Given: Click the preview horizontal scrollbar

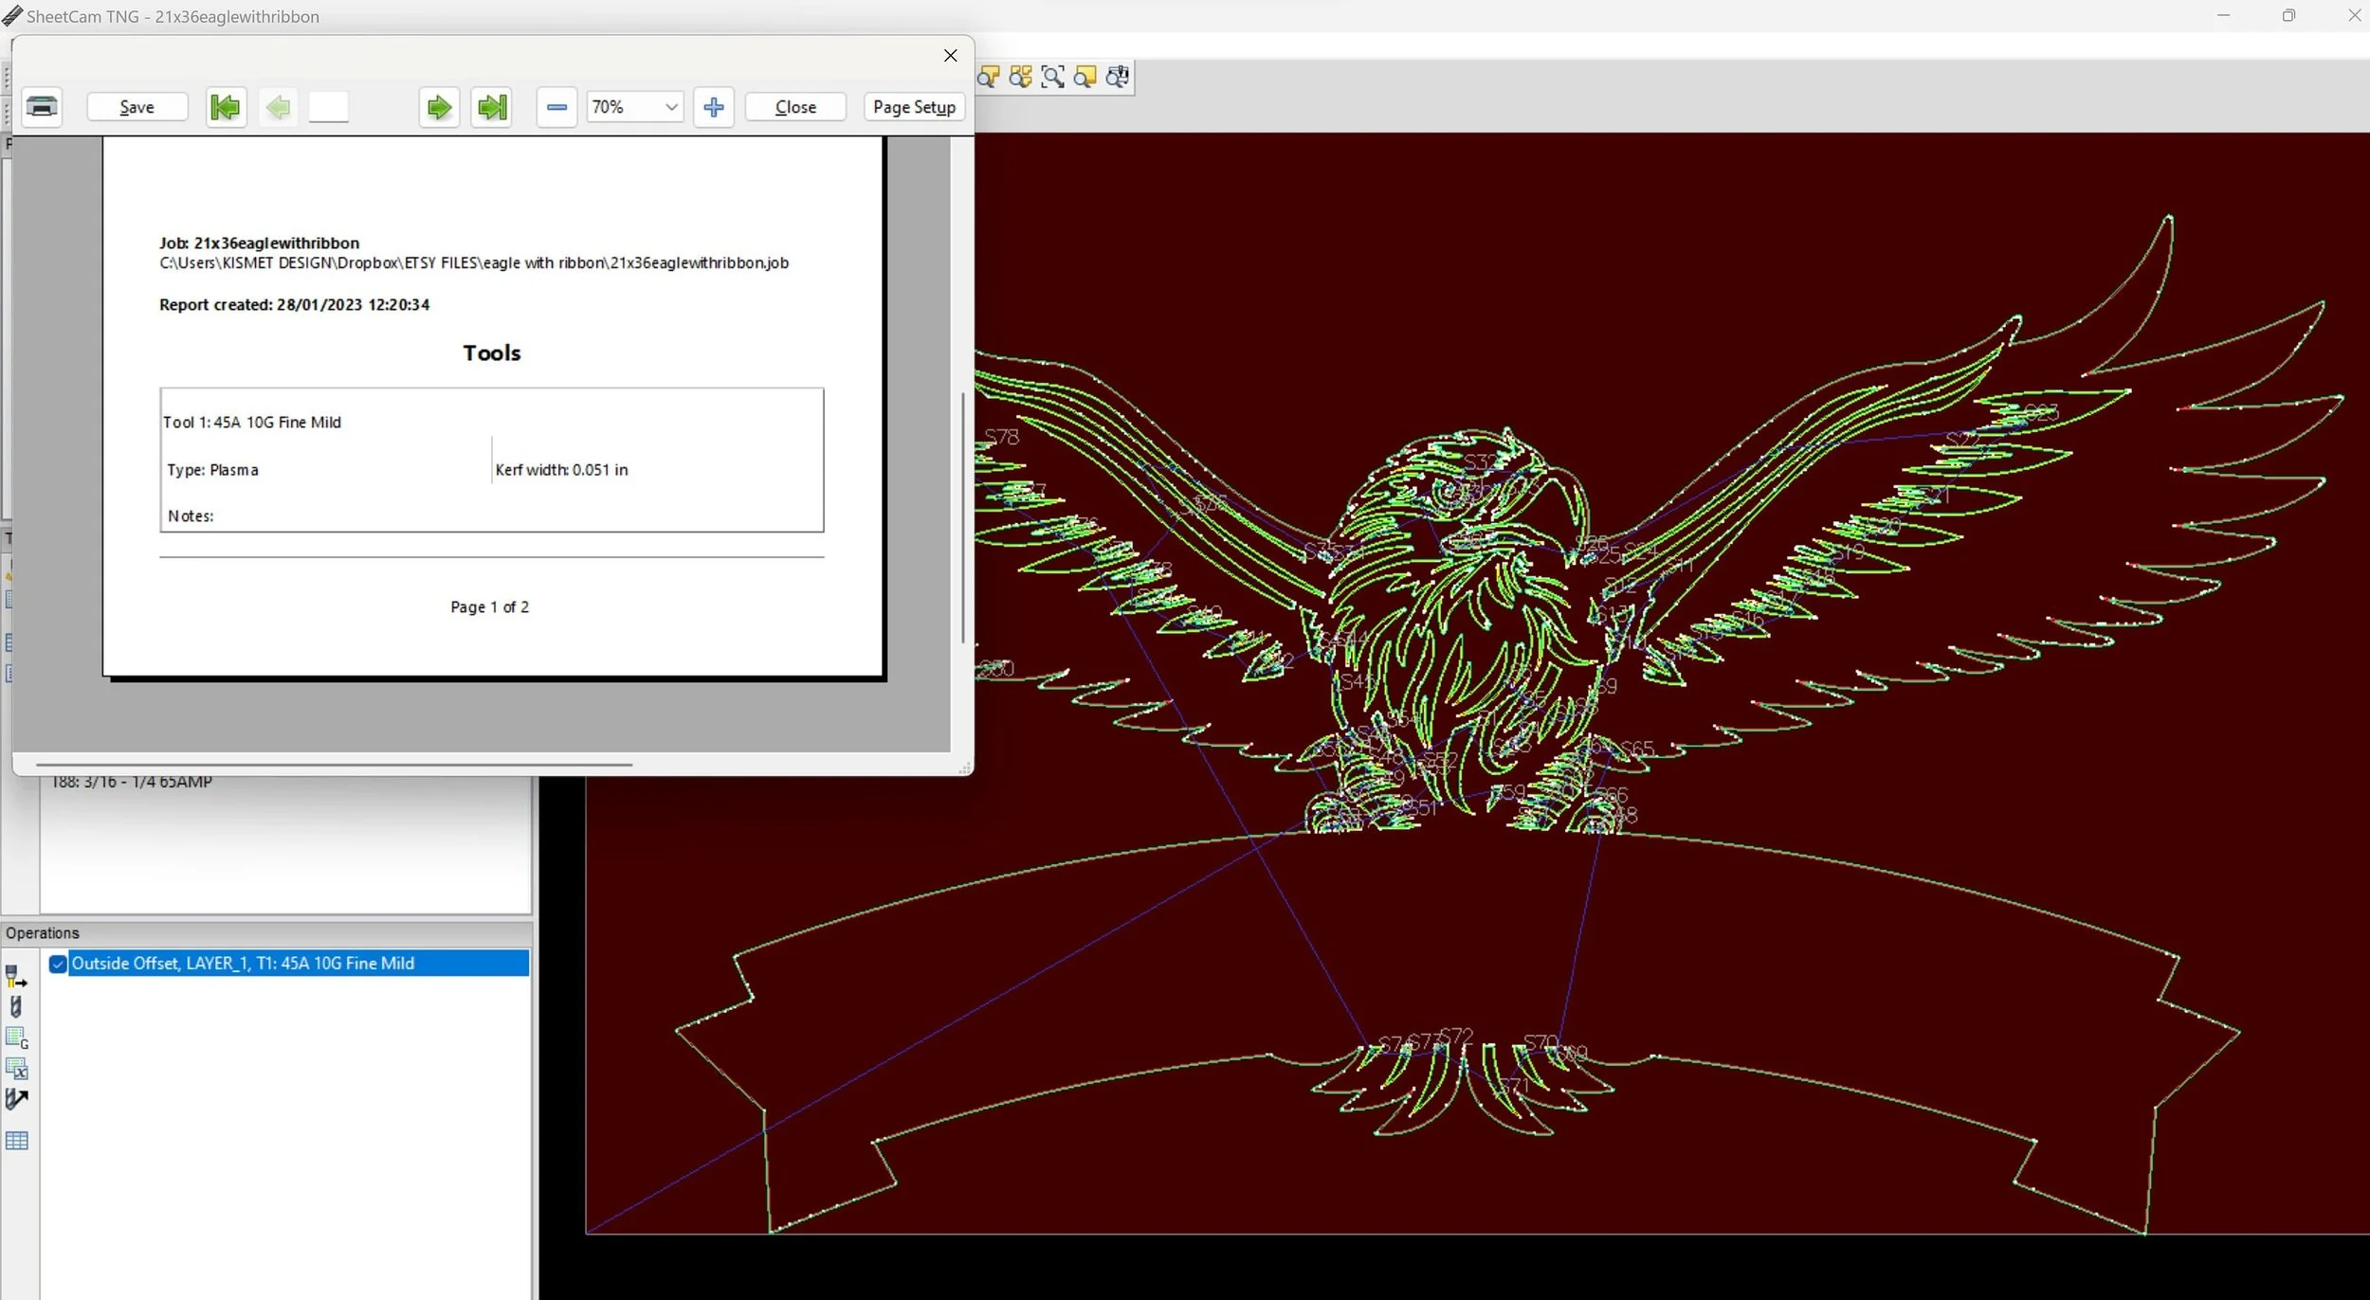Looking at the screenshot, I should [334, 764].
